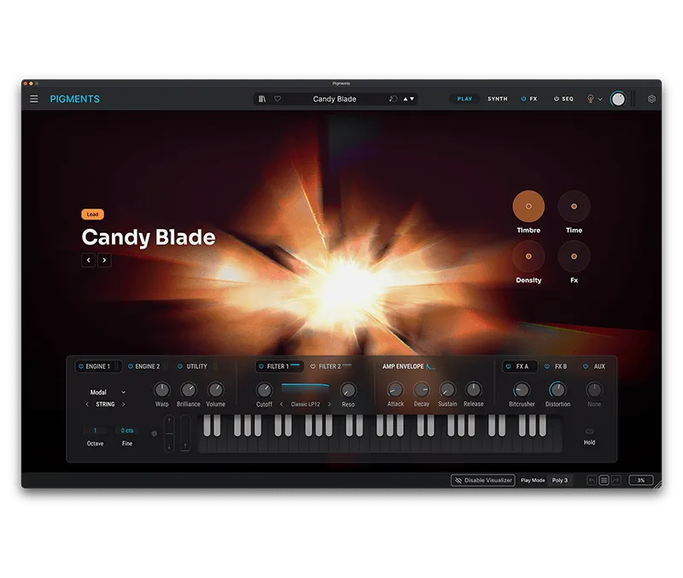The image size is (683, 578).
Task: Click the preset comparison icon beside Candy Blade
Action: pos(393,99)
